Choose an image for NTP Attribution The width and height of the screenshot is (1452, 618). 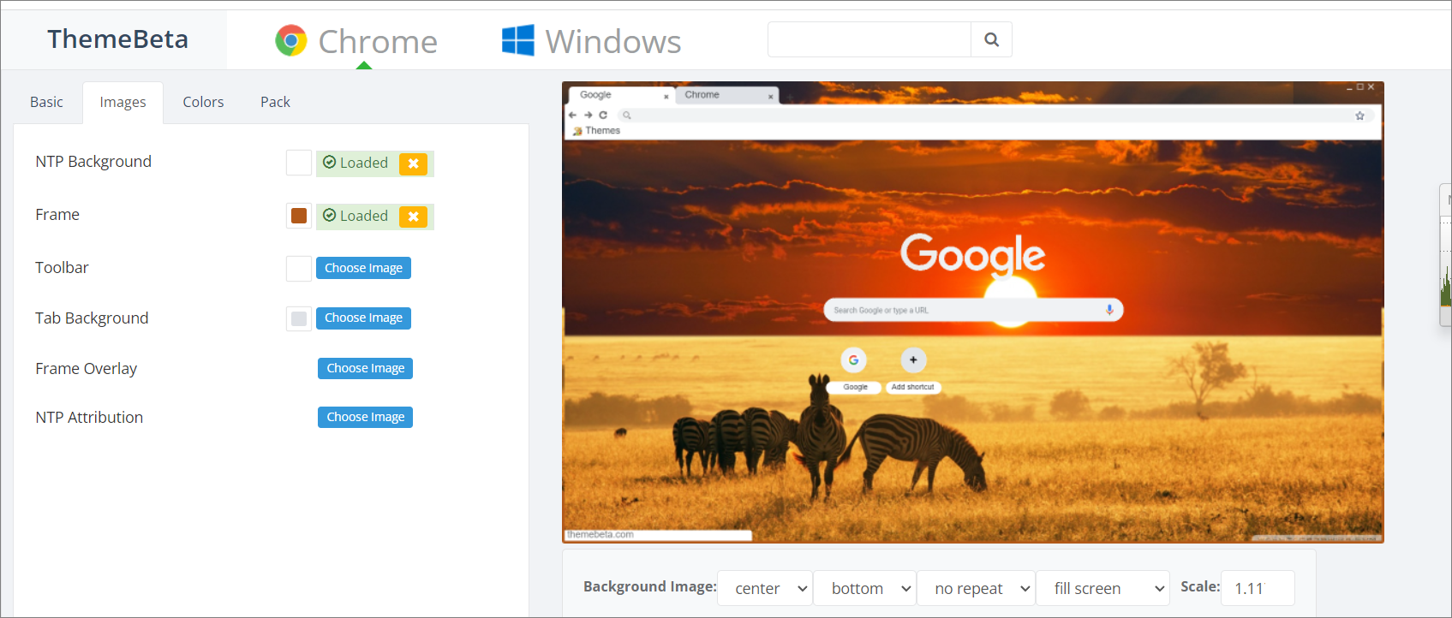365,417
